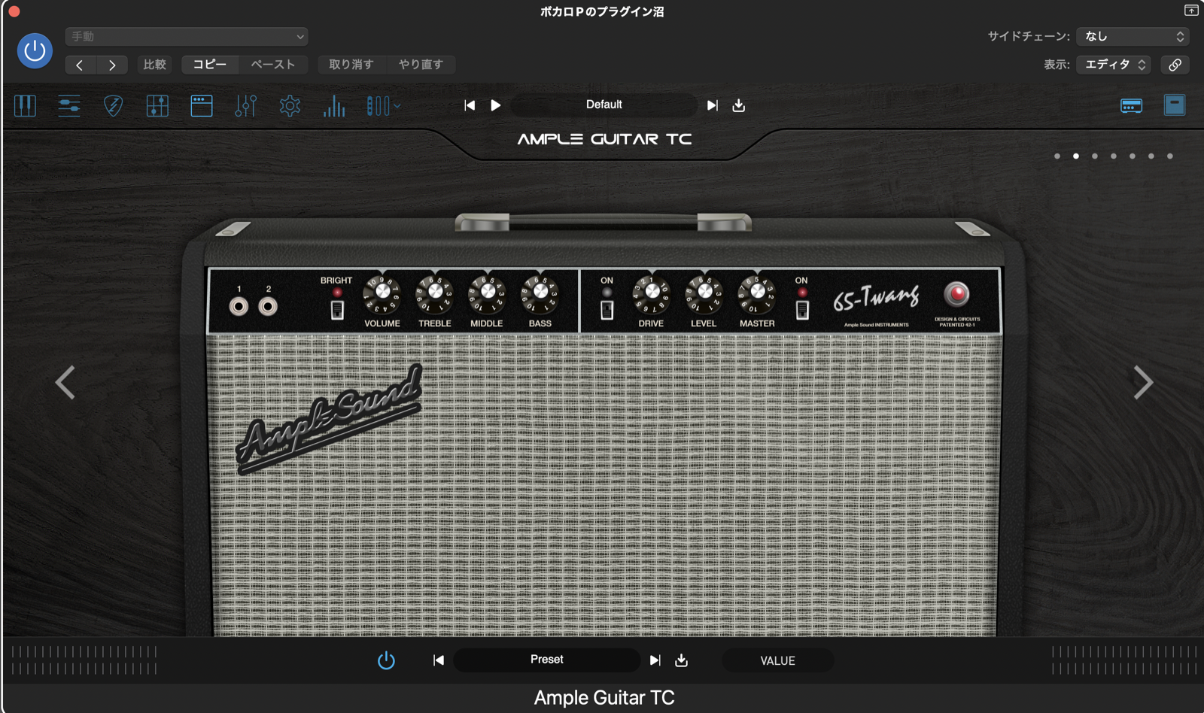The height and width of the screenshot is (713, 1204).
Task: Click the Ample Sound logo on grille
Action: coord(330,419)
